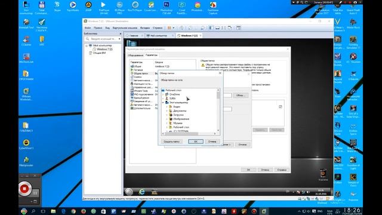The image size is (382, 215).
Task: Pause the screen recording
Action: pyautogui.click(x=35, y=193)
